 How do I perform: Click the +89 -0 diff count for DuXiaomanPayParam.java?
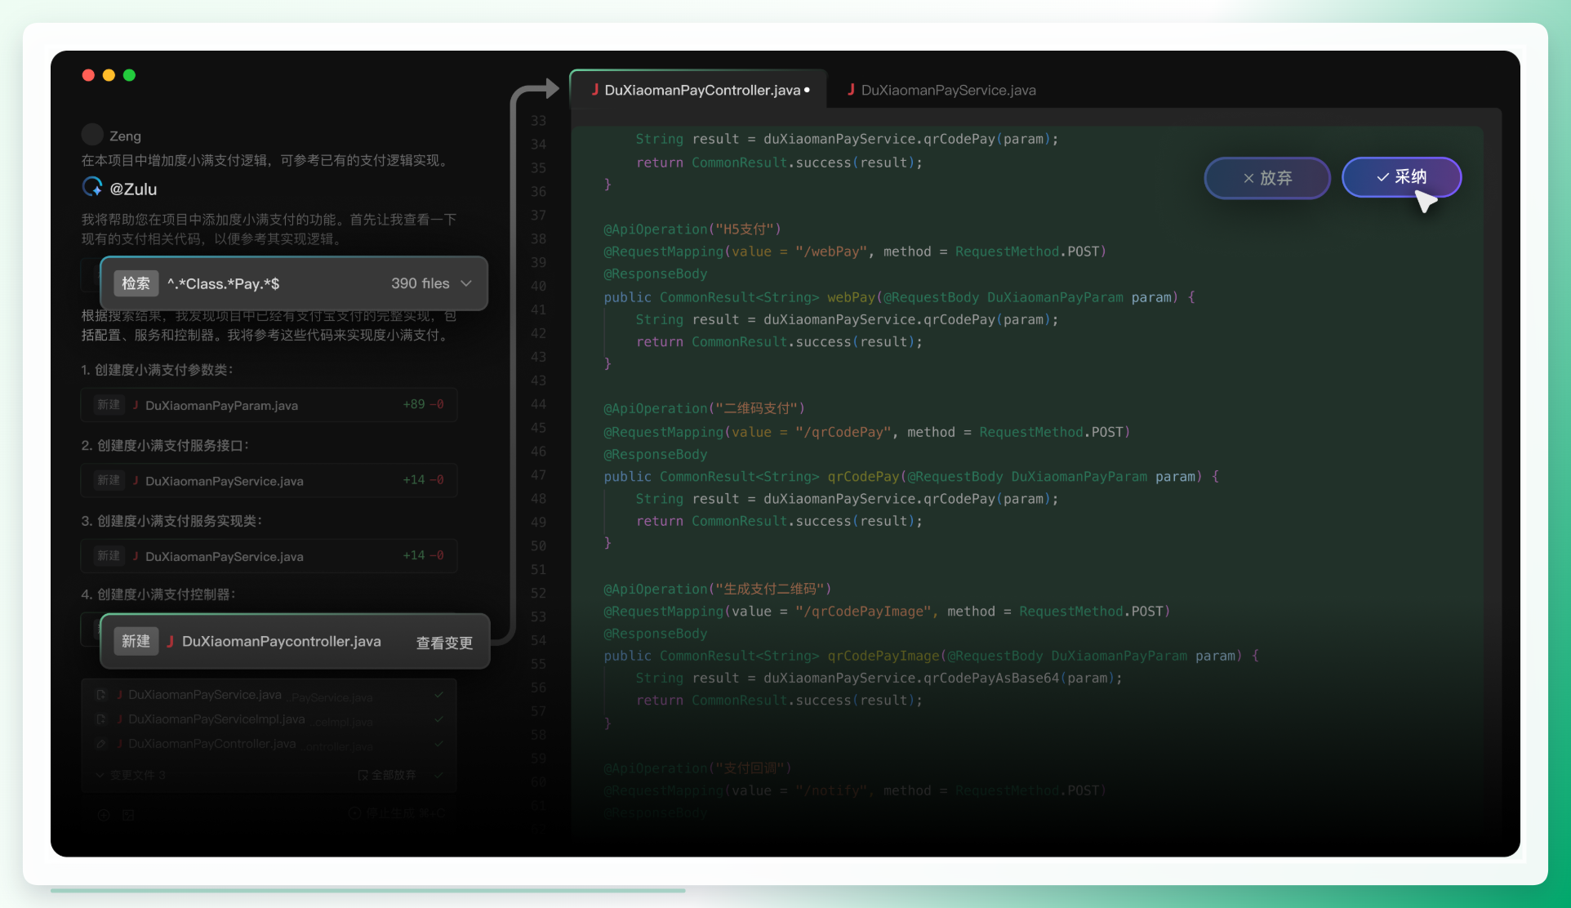coord(423,404)
